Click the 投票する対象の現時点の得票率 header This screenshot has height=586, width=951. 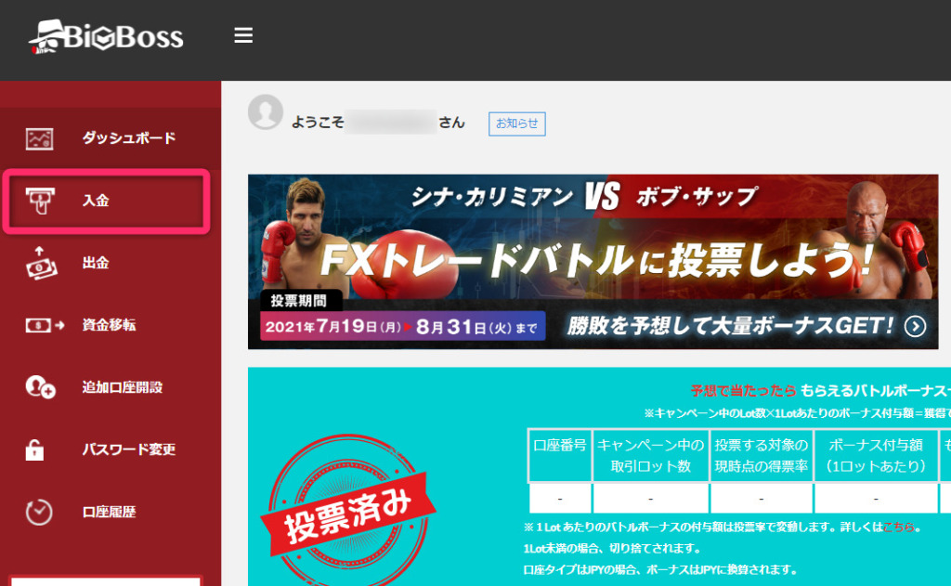coord(762,456)
